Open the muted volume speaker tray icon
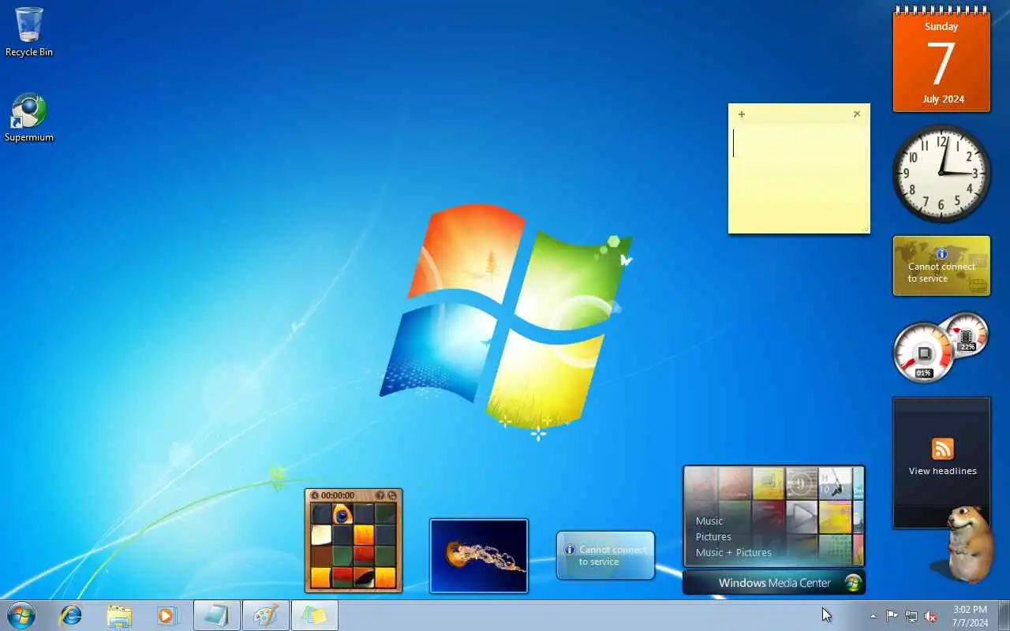The height and width of the screenshot is (631, 1010). click(x=931, y=616)
